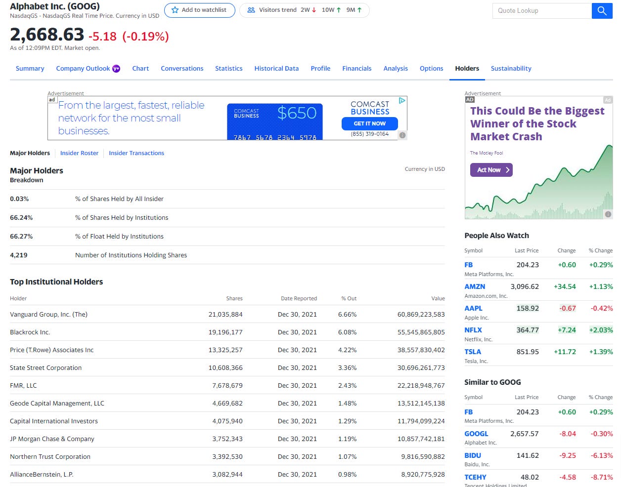Select Northern Trust Corporation name
This screenshot has height=487, width=621.
pyautogui.click(x=50, y=456)
